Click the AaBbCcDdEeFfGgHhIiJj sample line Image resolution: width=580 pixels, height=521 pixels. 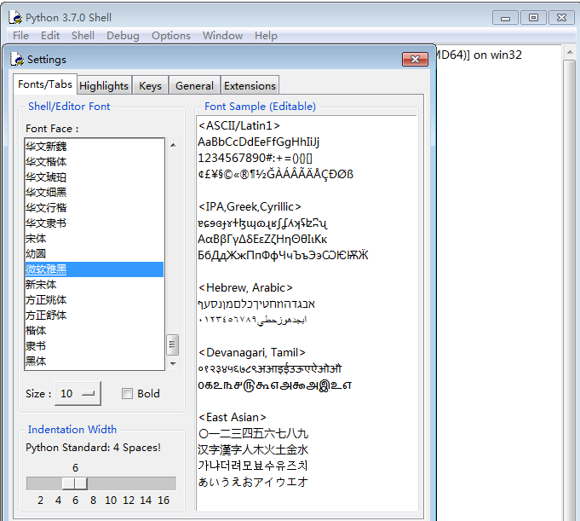pos(258,142)
